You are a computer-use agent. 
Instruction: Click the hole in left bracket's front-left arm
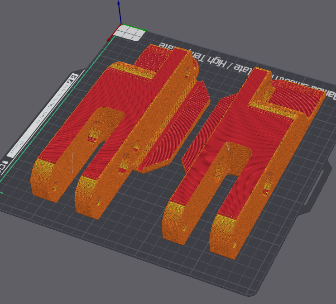click(x=55, y=186)
